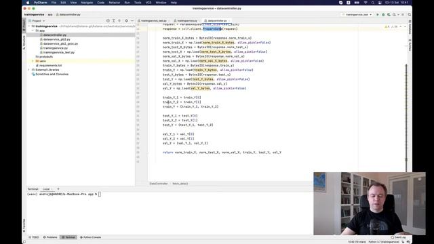Viewport: 434px width, 244px height.
Task: Open trainingservice_test.py in project tree
Action: [59, 53]
